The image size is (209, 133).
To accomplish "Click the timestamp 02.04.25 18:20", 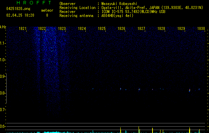I will 20,15.
